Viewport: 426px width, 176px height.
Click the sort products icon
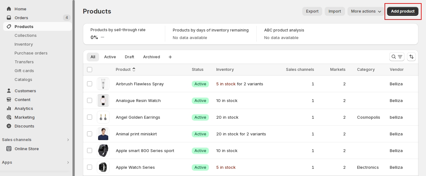(411, 57)
